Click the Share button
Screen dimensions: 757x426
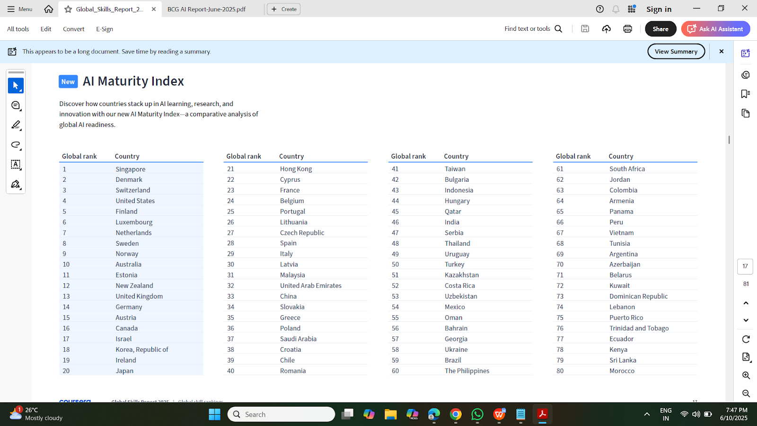pyautogui.click(x=660, y=29)
